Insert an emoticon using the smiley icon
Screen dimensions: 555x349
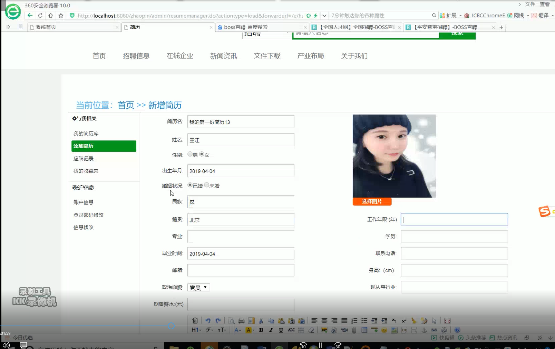click(384, 330)
